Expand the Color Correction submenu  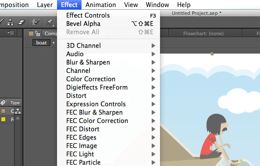tap(109, 79)
